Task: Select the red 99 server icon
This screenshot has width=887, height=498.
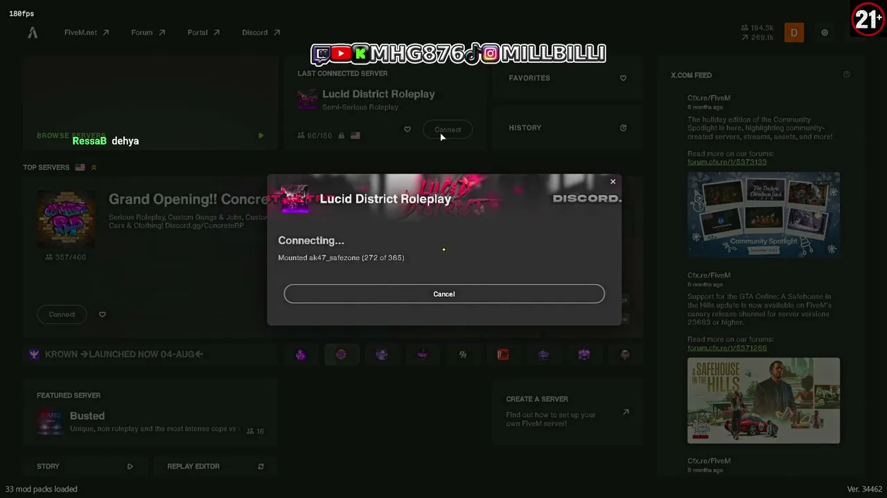Action: coord(503,354)
